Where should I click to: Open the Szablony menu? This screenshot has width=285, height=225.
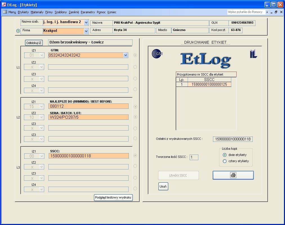(61, 12)
